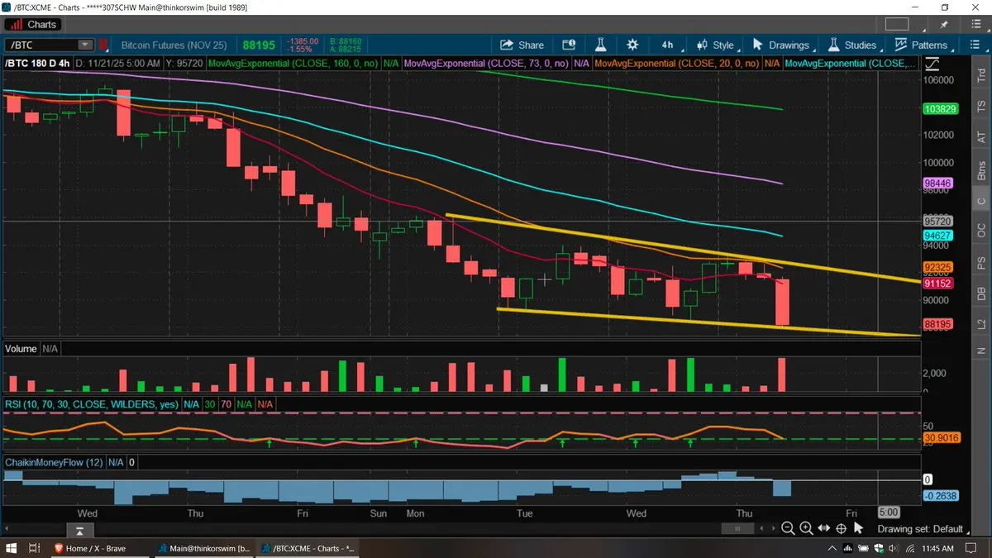Click the /BTC 180 D 4h chart label
992x558 pixels.
click(36, 63)
